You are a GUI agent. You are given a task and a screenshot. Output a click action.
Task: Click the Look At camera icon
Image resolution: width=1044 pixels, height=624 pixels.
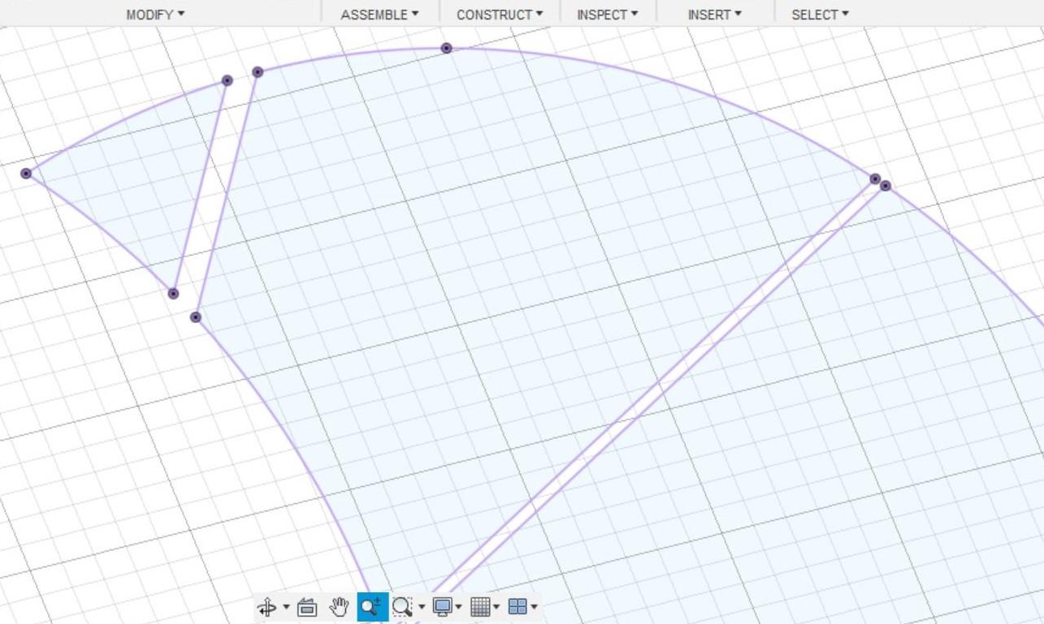coord(307,607)
